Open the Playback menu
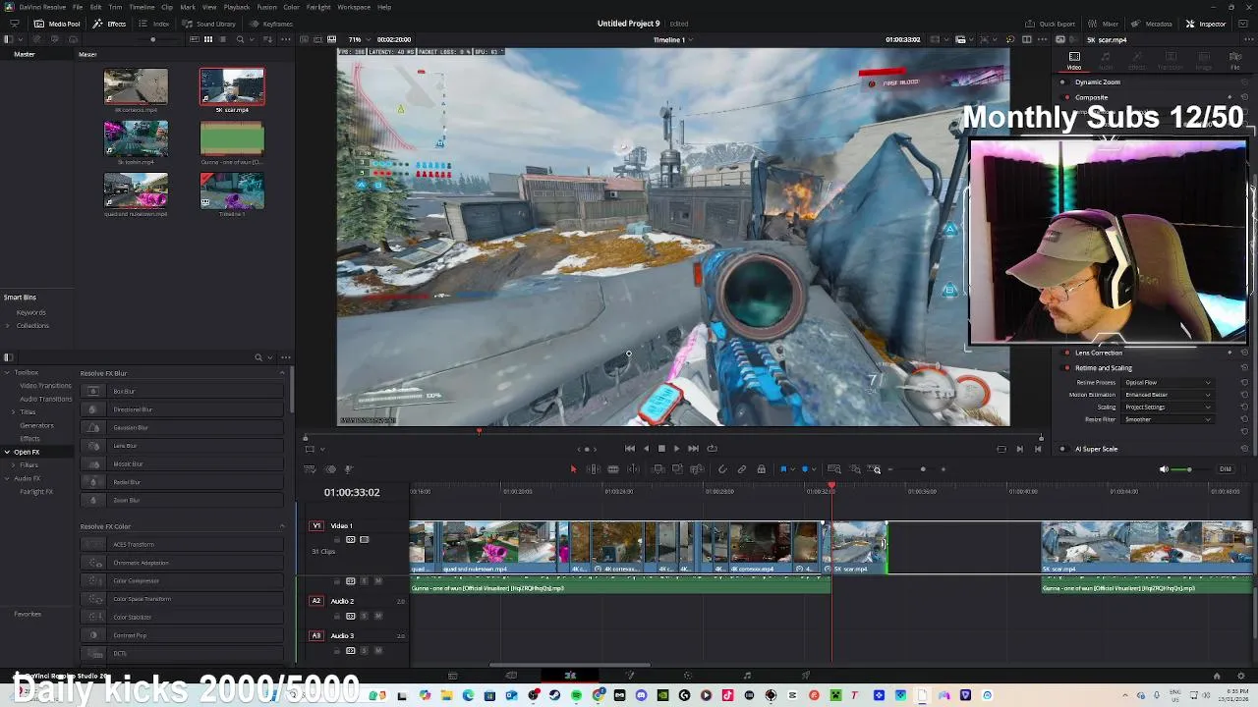The image size is (1258, 707). click(x=237, y=7)
